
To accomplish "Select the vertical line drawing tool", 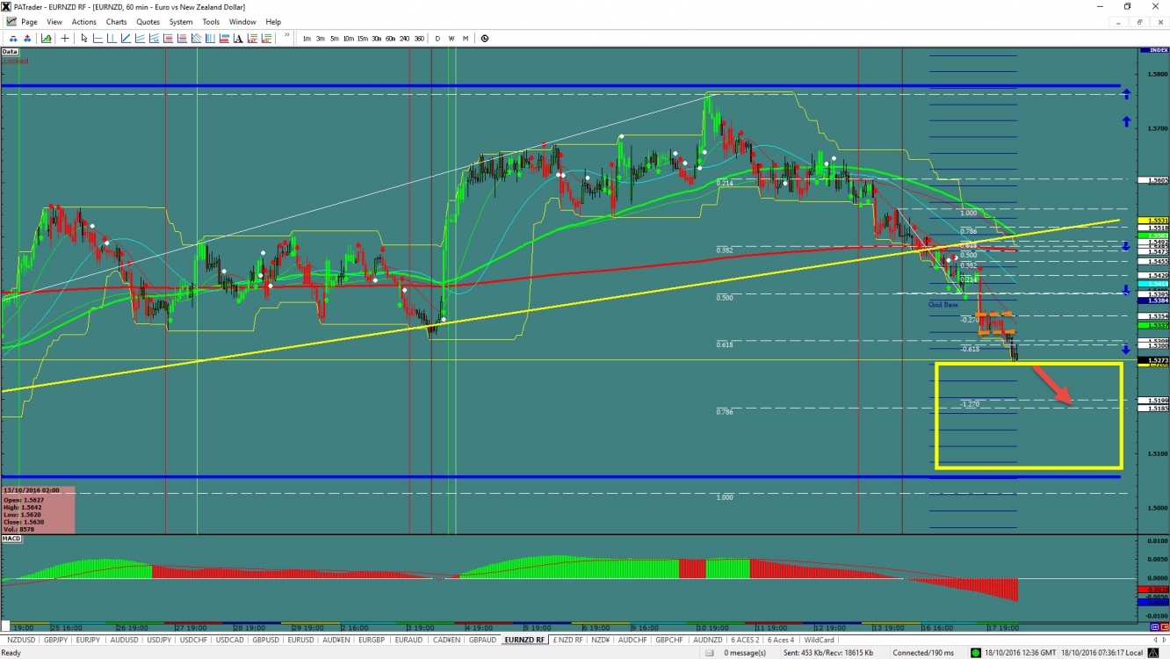I will (x=112, y=39).
